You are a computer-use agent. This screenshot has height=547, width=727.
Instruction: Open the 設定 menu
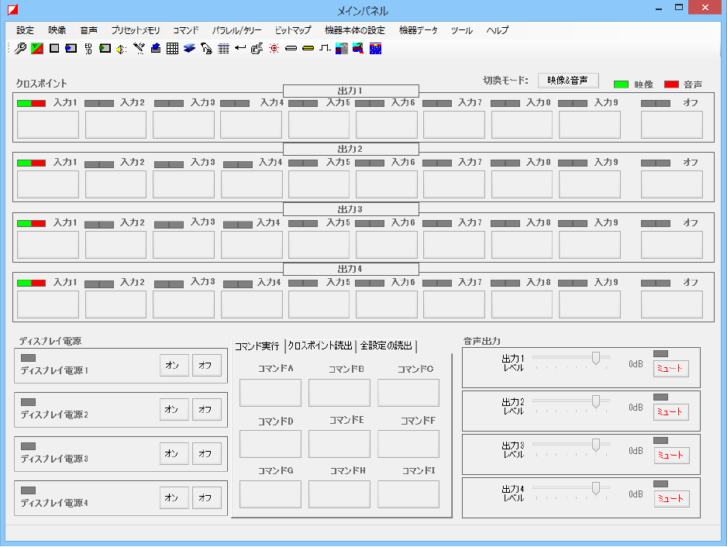tap(26, 30)
